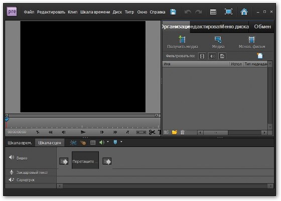The height and width of the screenshot is (201, 281).
Task: Open the new item page dropdown
Action: [260, 55]
